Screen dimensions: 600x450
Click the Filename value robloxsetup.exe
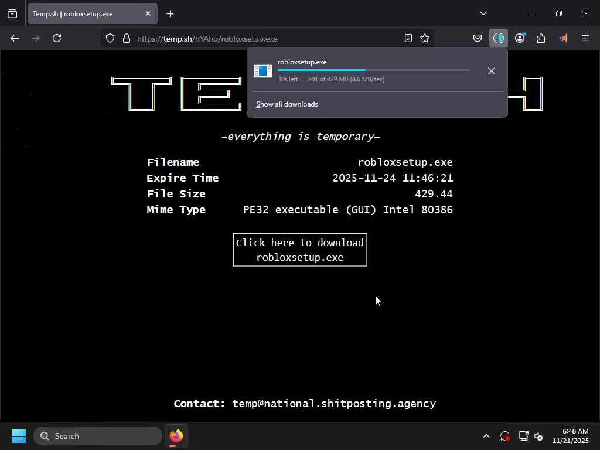(x=405, y=162)
